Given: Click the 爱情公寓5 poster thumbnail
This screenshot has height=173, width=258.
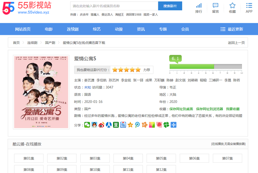Looking at the screenshot, I should [x=41, y=92].
